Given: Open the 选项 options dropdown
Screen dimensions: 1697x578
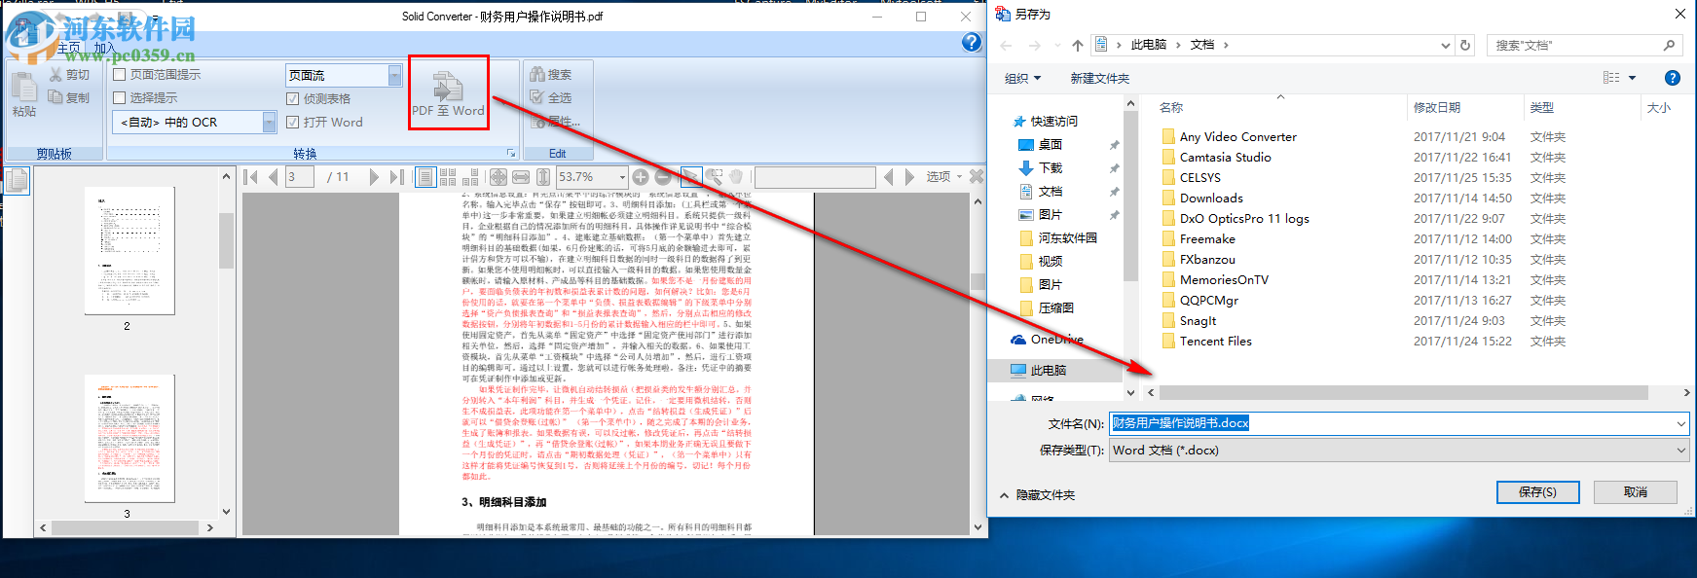Looking at the screenshot, I should (x=944, y=176).
